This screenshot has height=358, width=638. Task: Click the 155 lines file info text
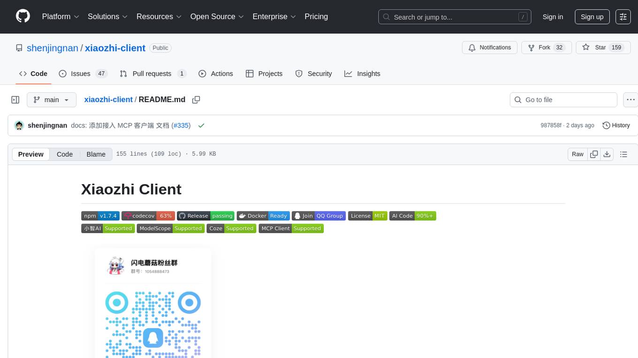point(166,154)
